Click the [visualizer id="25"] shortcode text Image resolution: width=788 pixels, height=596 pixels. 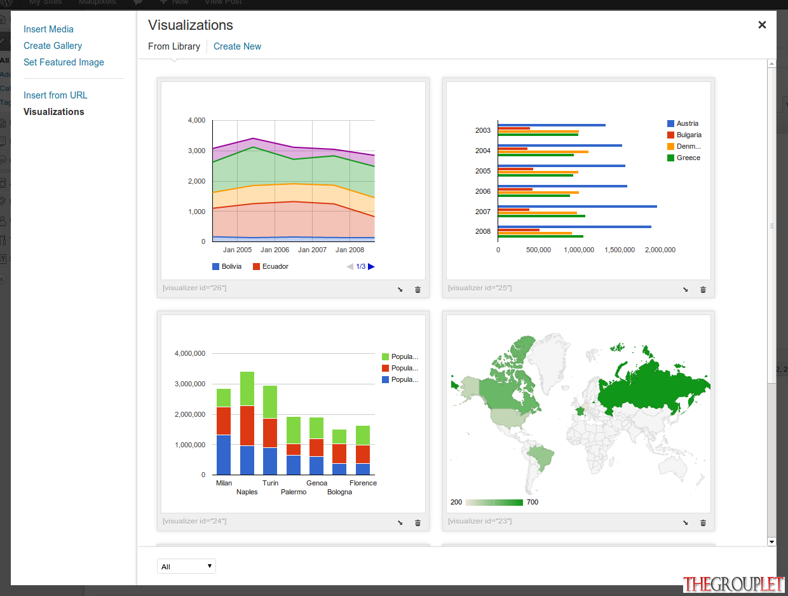480,288
